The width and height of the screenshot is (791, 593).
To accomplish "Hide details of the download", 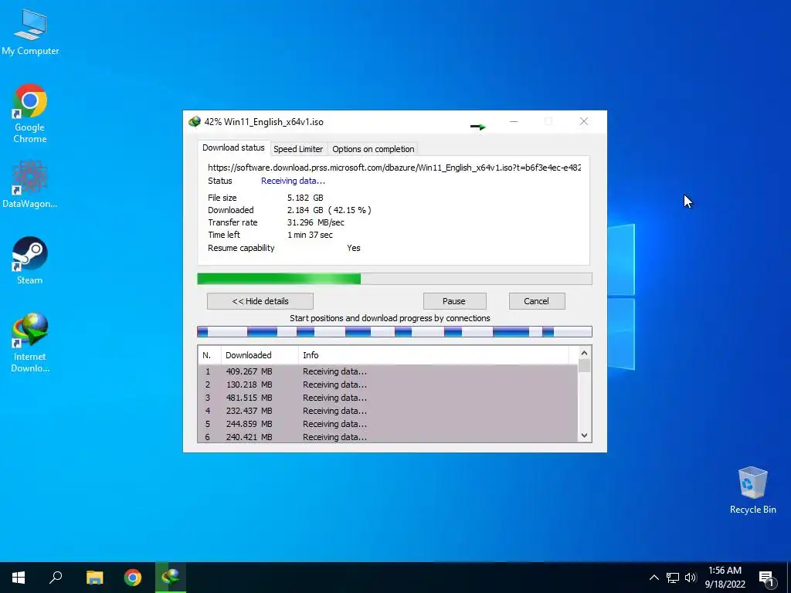I will [x=260, y=301].
